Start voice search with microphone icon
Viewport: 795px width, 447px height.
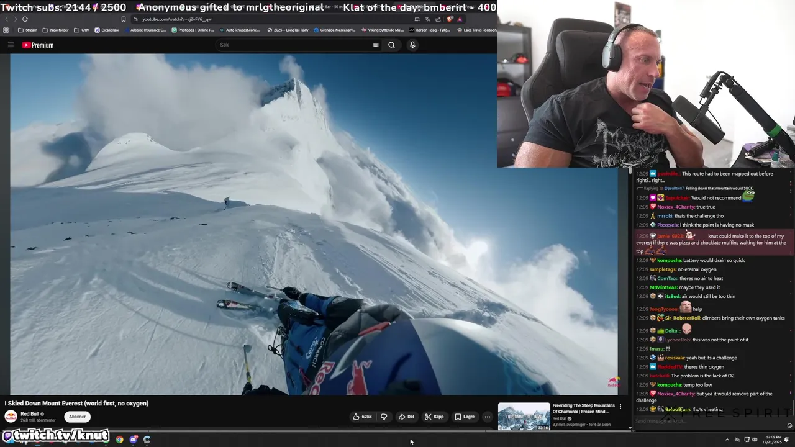click(412, 45)
